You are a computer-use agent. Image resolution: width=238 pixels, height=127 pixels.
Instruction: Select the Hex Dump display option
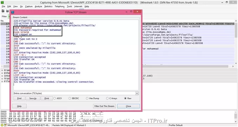pyautogui.click(x=87, y=98)
